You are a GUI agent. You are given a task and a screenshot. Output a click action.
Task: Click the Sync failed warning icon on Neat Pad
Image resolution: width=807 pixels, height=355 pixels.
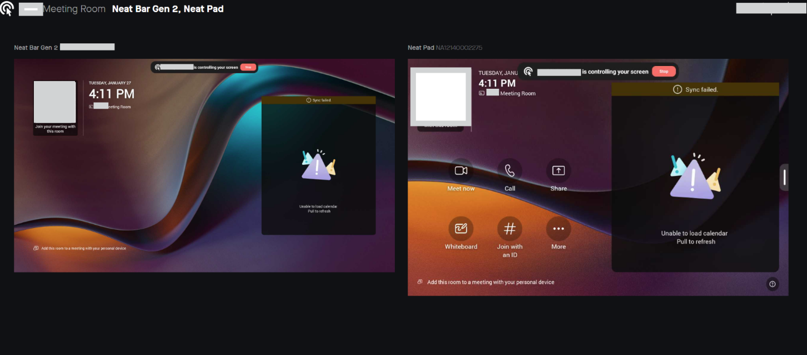pyautogui.click(x=677, y=89)
